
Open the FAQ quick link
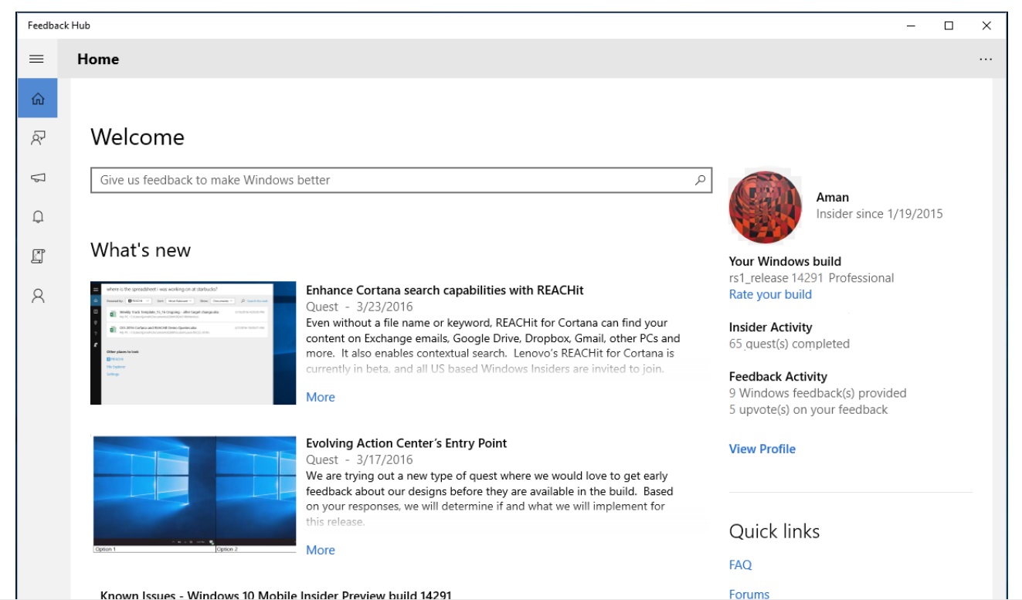pos(740,565)
